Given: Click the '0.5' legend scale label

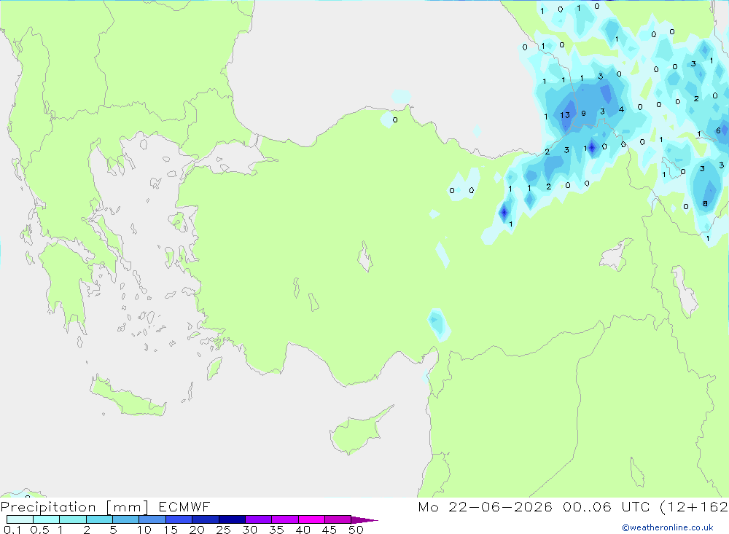Looking at the screenshot, I should [39, 530].
